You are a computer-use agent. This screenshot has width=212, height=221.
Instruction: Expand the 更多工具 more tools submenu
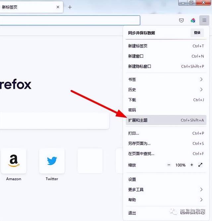(166, 190)
